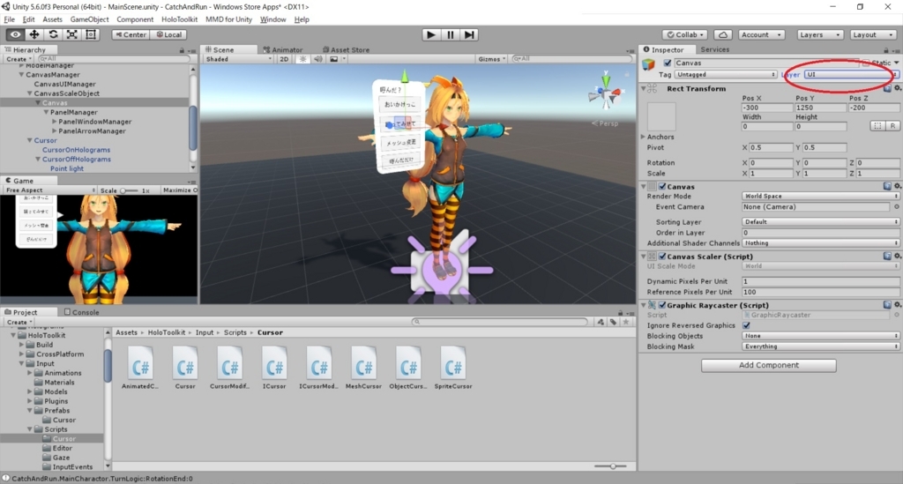Image resolution: width=903 pixels, height=484 pixels.
Task: Select the Rotate tool
Action: click(53, 34)
